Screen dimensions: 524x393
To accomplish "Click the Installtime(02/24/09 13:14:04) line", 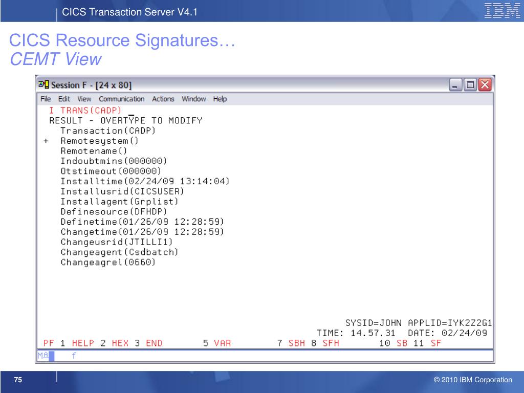I will pos(145,181).
